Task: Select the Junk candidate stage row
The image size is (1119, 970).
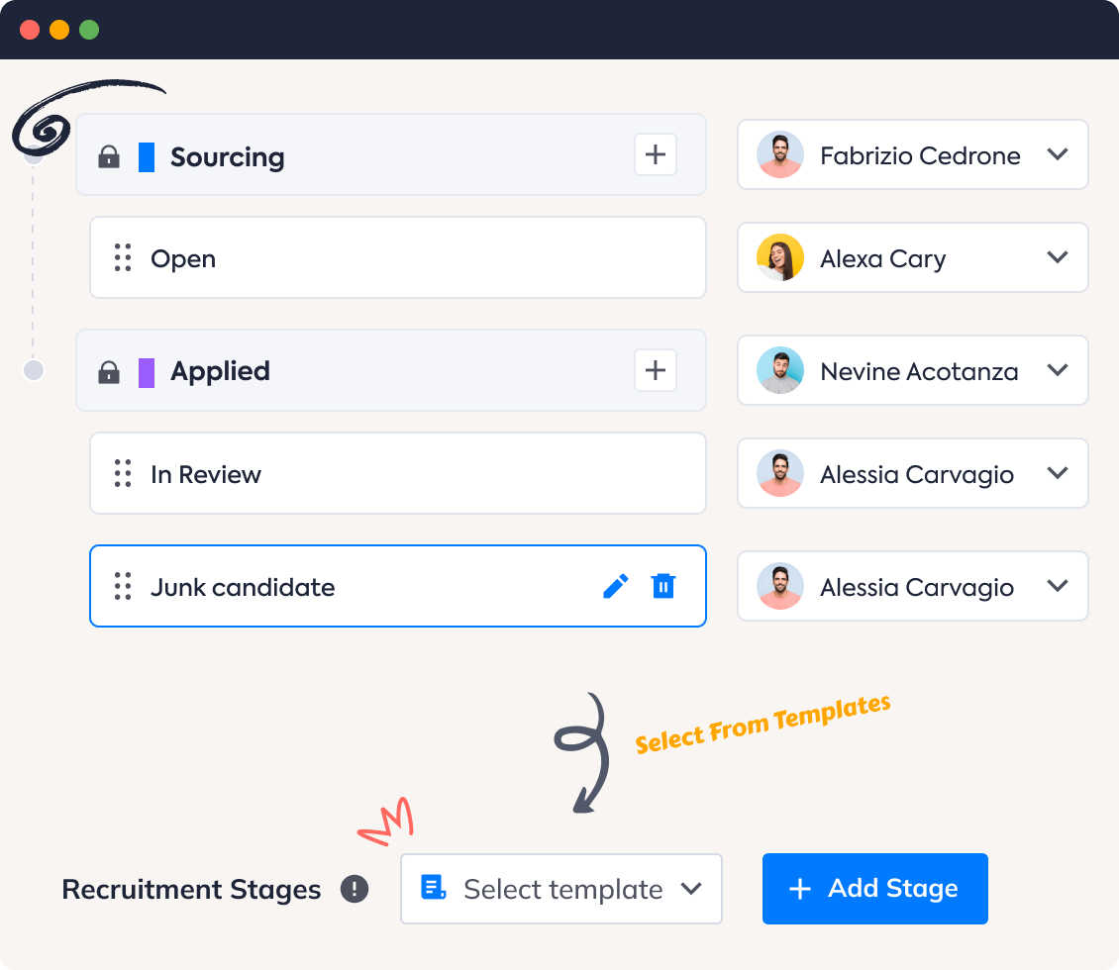Action: [x=297, y=585]
